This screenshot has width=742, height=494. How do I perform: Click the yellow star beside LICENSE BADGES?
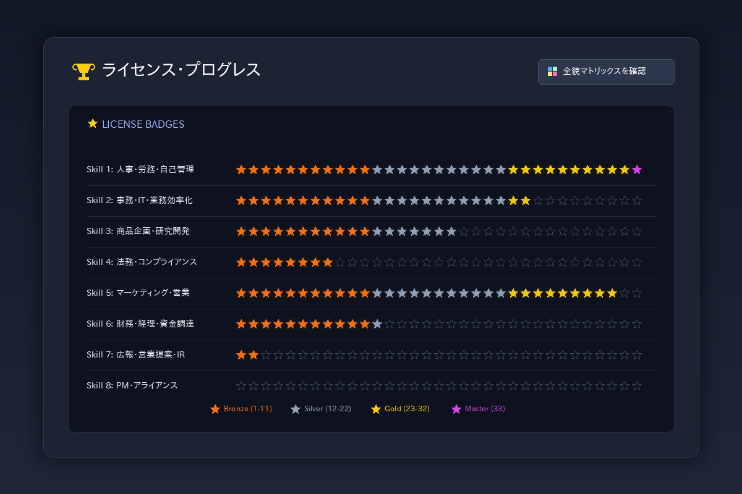93,124
